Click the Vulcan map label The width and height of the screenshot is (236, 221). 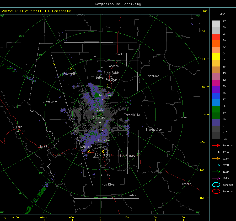[x=133, y=195]
